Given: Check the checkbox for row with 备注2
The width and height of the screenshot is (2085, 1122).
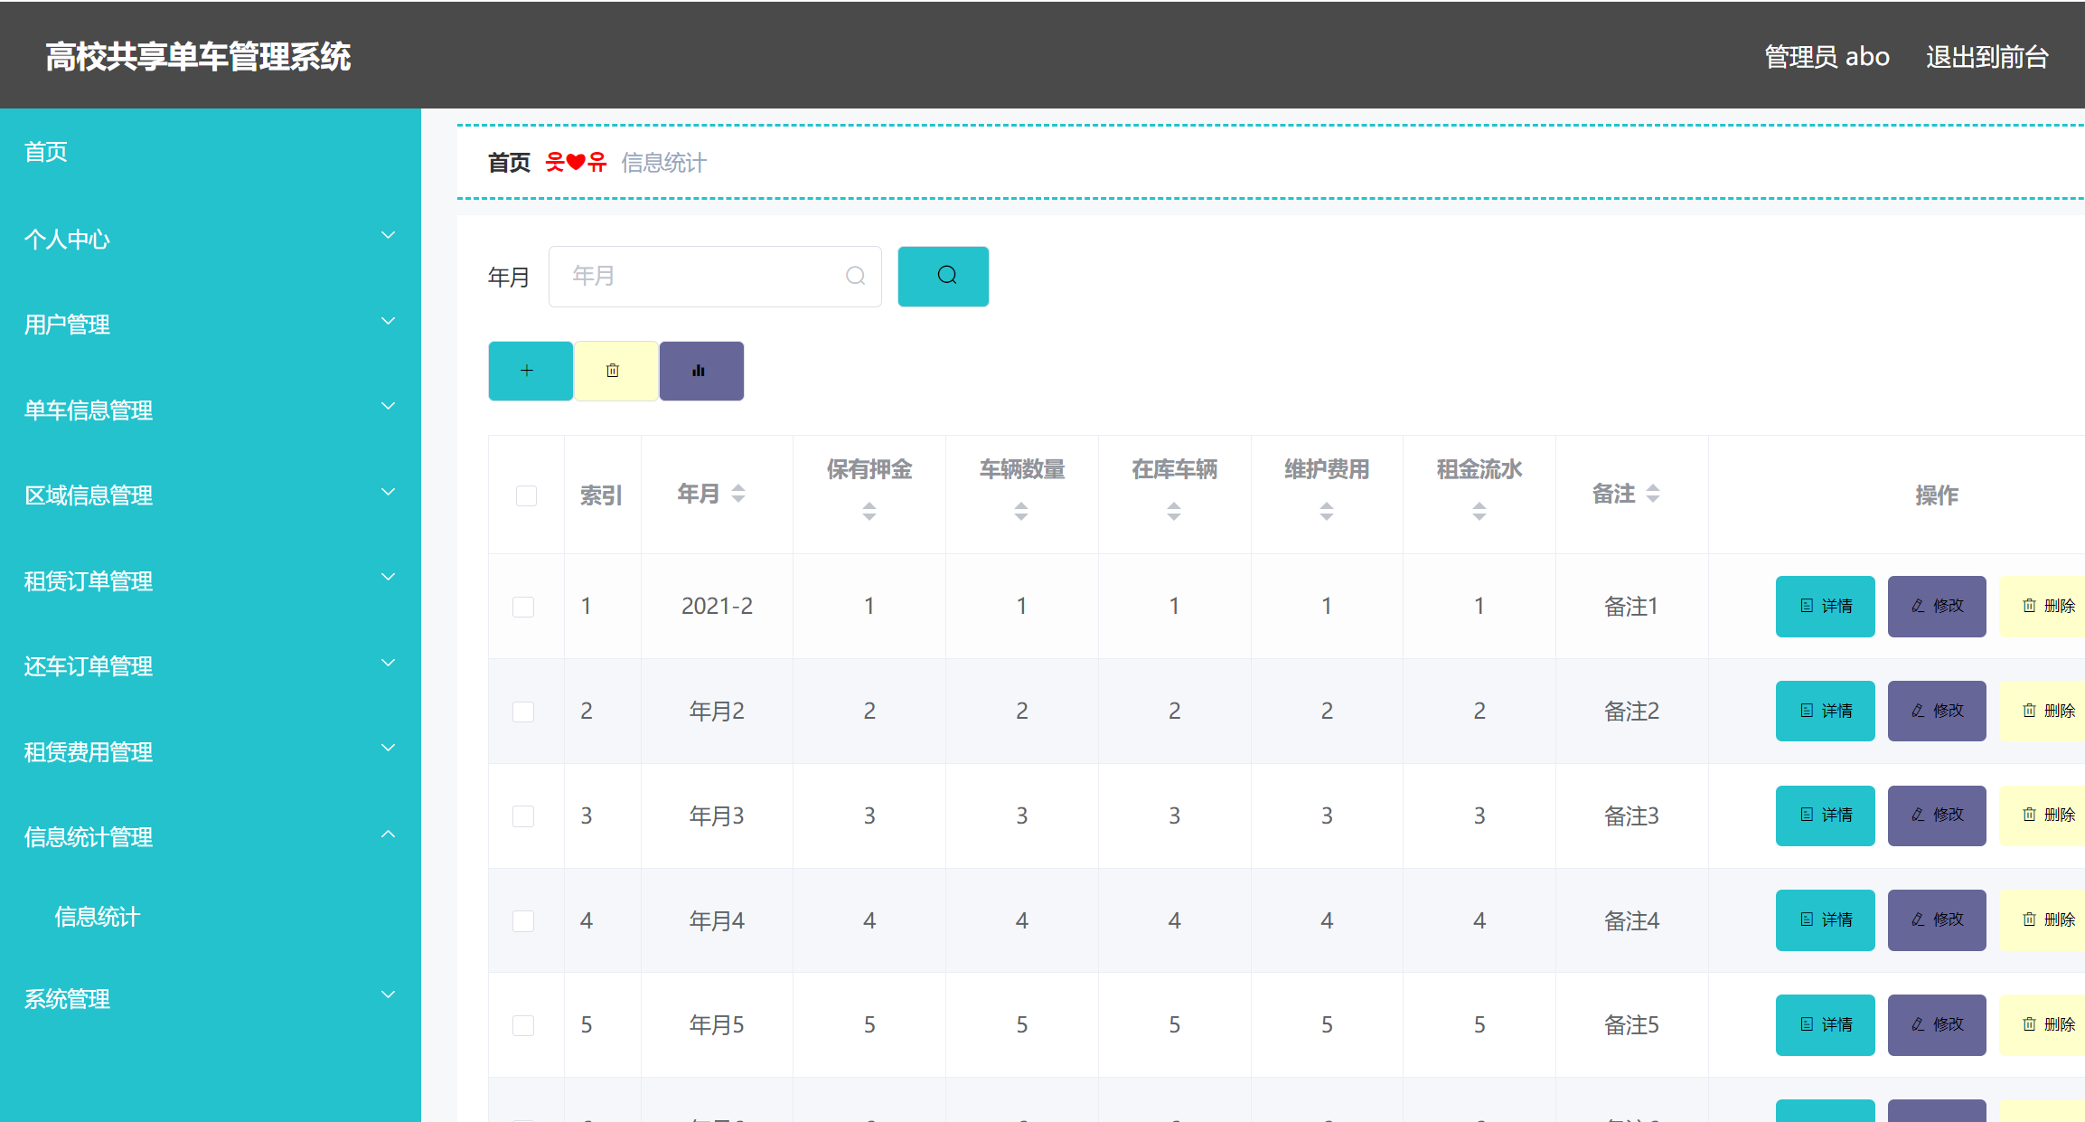Looking at the screenshot, I should click(x=523, y=712).
